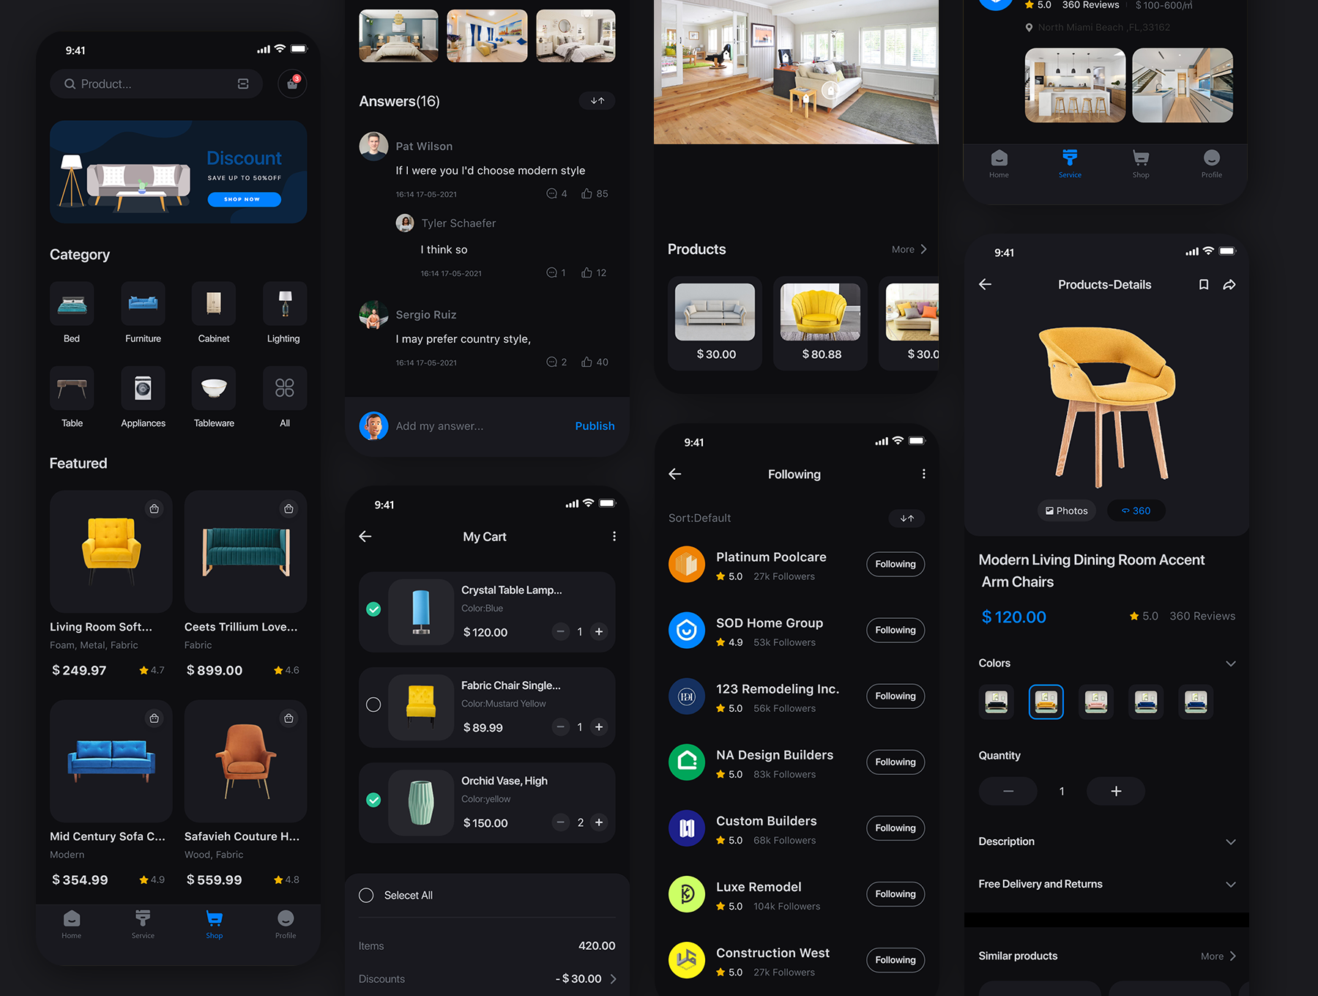This screenshot has width=1318, height=996.
Task: Select the Lighting category icon
Action: pyautogui.click(x=284, y=303)
